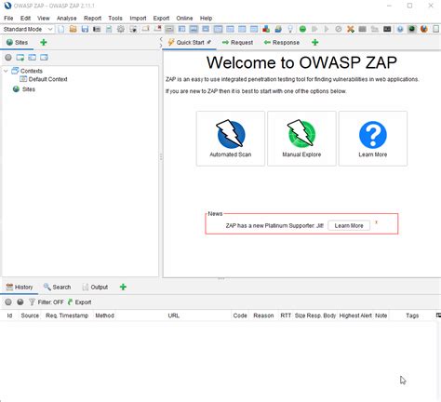Click the dark green globe toolbar icon
Screen dimensions: 441x402
pyautogui.click(x=412, y=29)
